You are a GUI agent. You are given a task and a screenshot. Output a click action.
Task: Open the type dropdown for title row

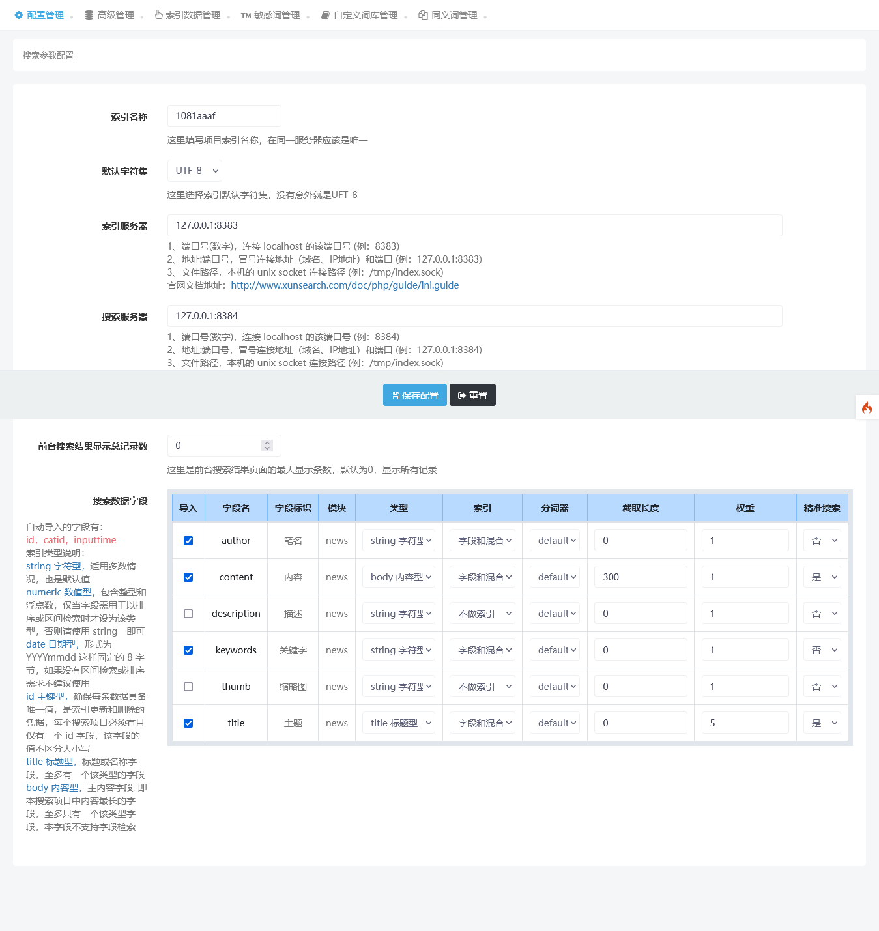(x=399, y=723)
